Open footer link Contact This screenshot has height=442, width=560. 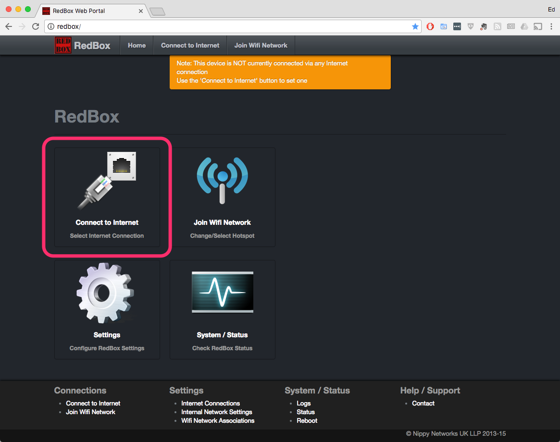coord(423,403)
